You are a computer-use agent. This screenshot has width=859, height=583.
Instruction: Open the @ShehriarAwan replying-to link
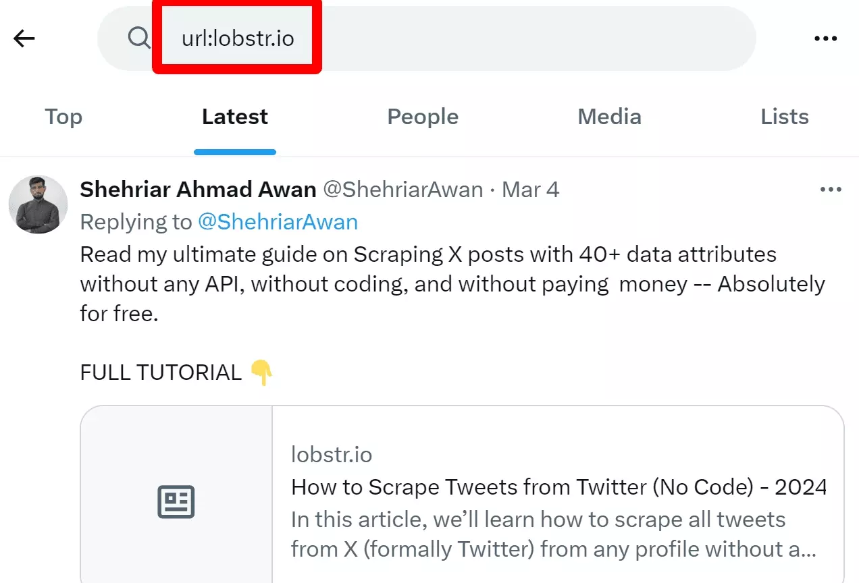[x=280, y=221]
